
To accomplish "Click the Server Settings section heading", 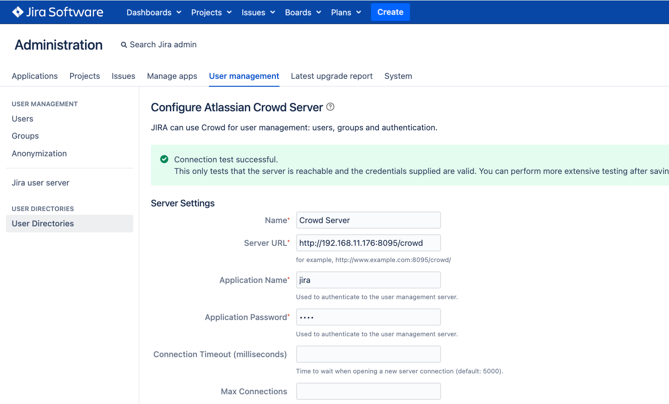I will (183, 203).
